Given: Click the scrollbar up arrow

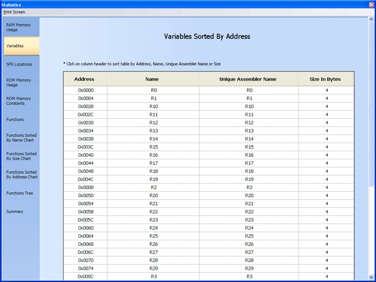Looking at the screenshot, I should (x=371, y=19).
